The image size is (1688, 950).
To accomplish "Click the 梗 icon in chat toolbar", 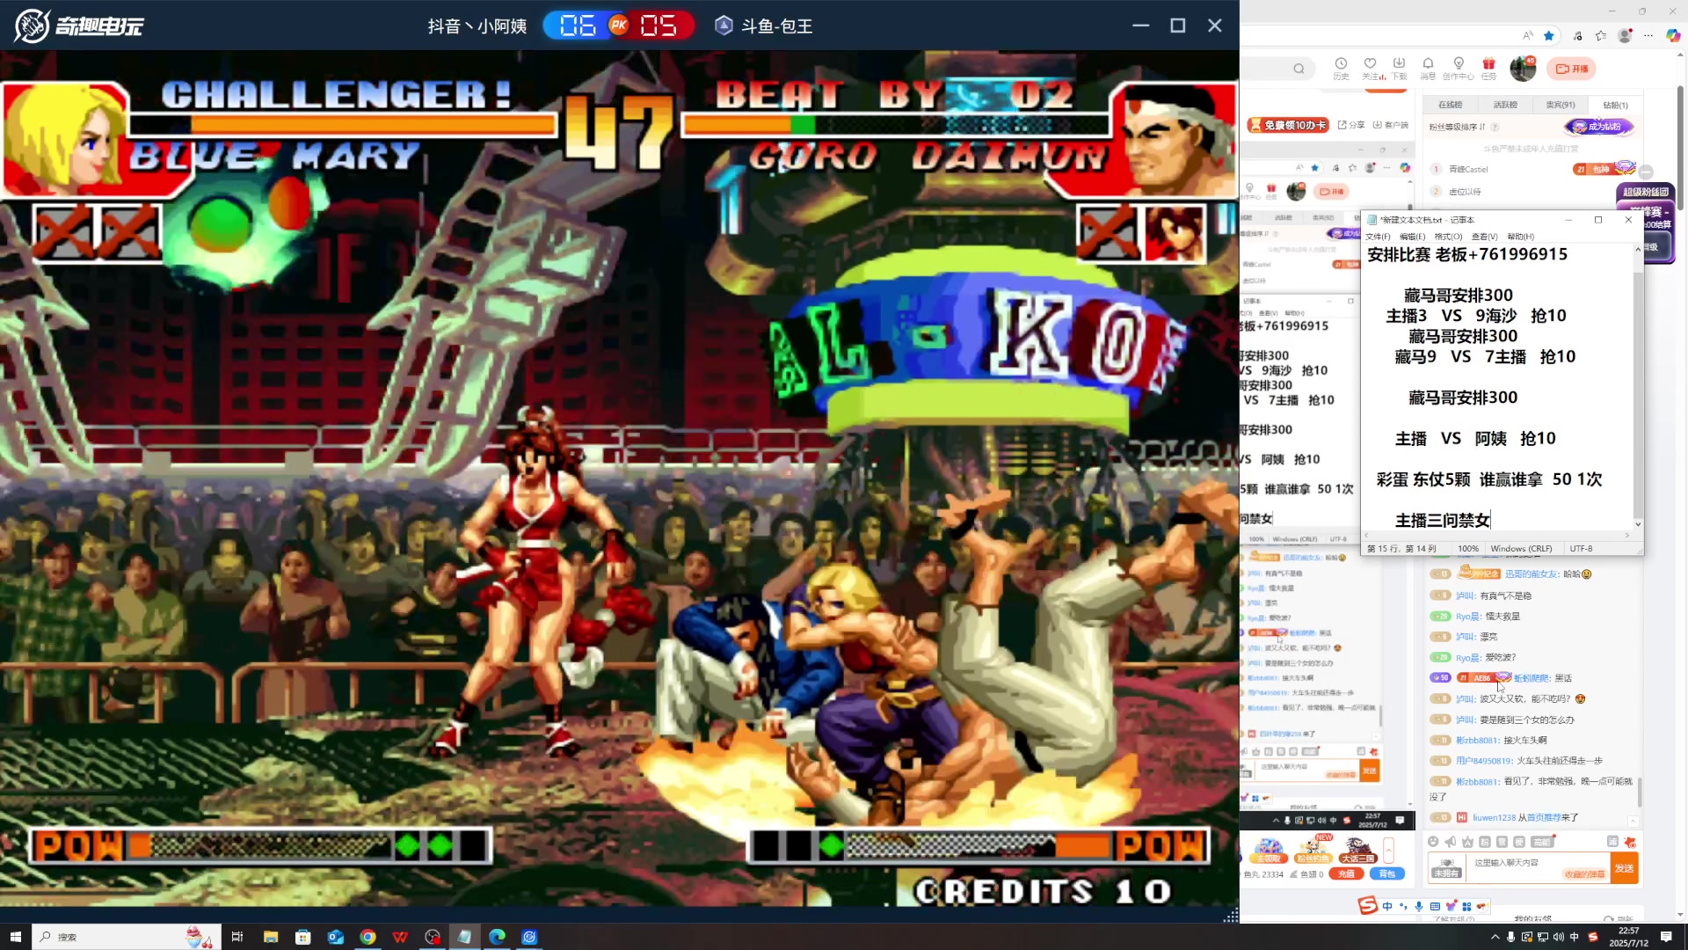I will [1519, 842].
